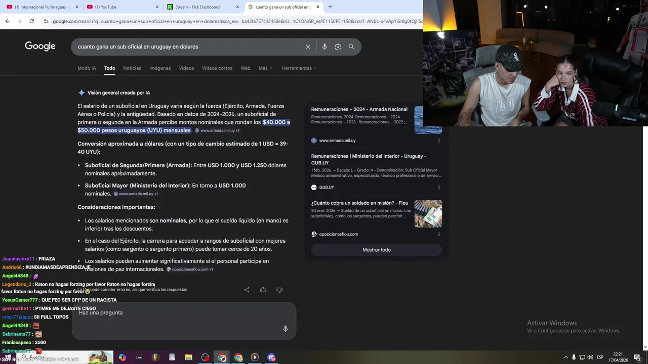
Task: Open FL Studio from the taskbar
Action: [x=155, y=357]
